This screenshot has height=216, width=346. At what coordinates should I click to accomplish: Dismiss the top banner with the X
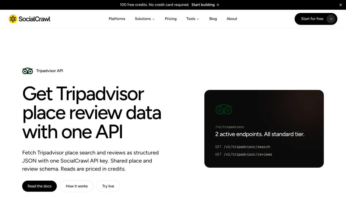tap(341, 5)
